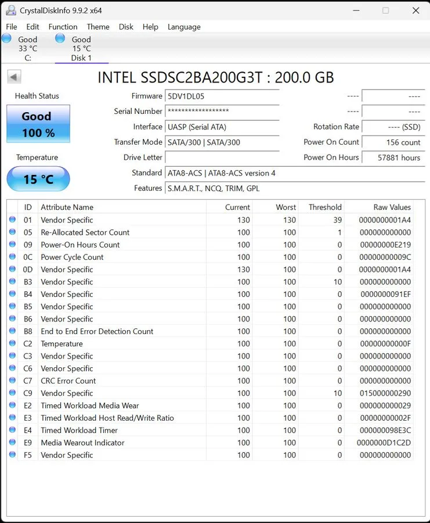Select the Disk 1 status orb
This screenshot has height=523, width=430.
pos(60,38)
